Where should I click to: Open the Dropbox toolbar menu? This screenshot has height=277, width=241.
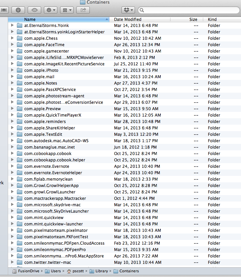128,10
